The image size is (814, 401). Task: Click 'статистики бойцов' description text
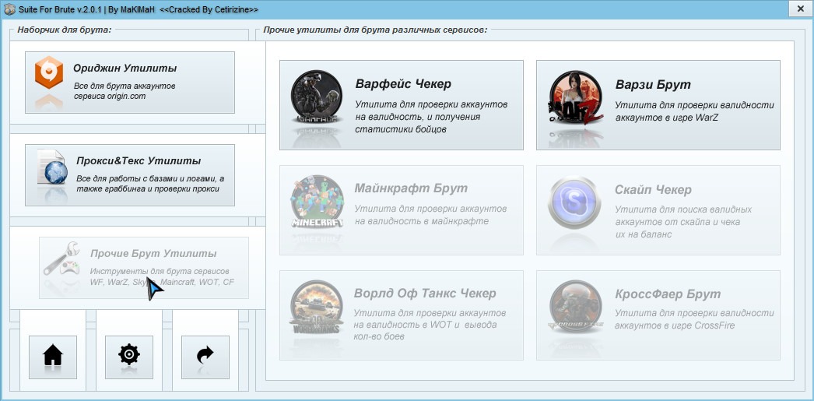[401, 128]
